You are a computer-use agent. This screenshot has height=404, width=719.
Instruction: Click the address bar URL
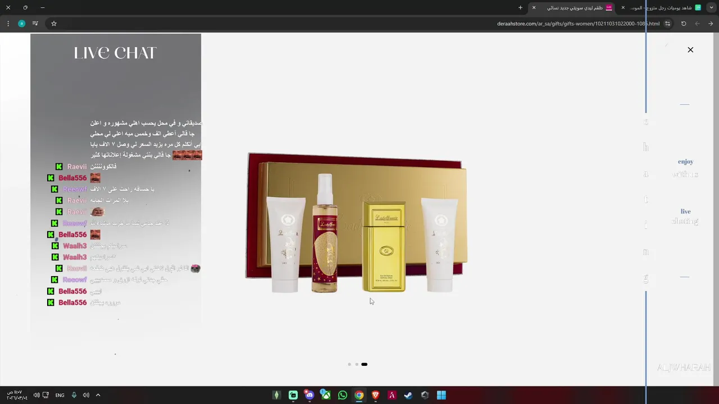pyautogui.click(x=578, y=24)
